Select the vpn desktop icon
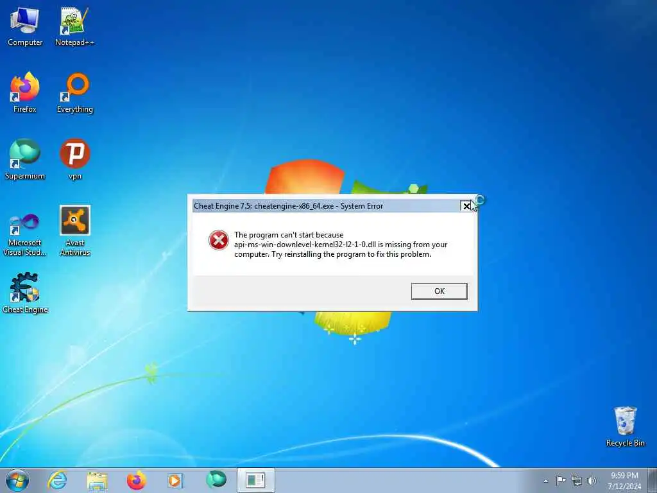 coord(74,159)
